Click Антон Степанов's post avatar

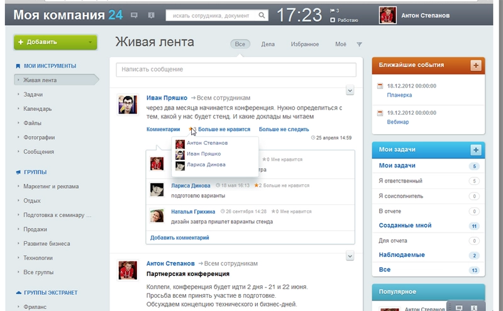(x=128, y=270)
